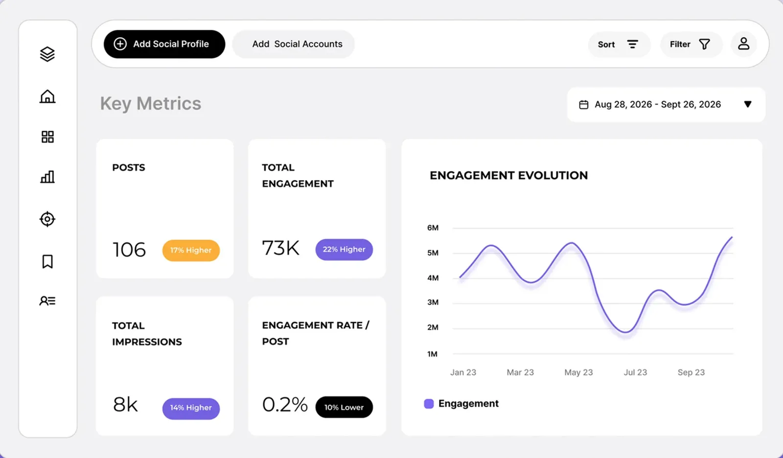The height and width of the screenshot is (458, 783).
Task: Click the user profile avatar icon
Action: 744,44
